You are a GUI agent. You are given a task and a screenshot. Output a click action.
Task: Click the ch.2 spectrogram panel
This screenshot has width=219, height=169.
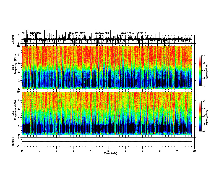tap(108, 113)
